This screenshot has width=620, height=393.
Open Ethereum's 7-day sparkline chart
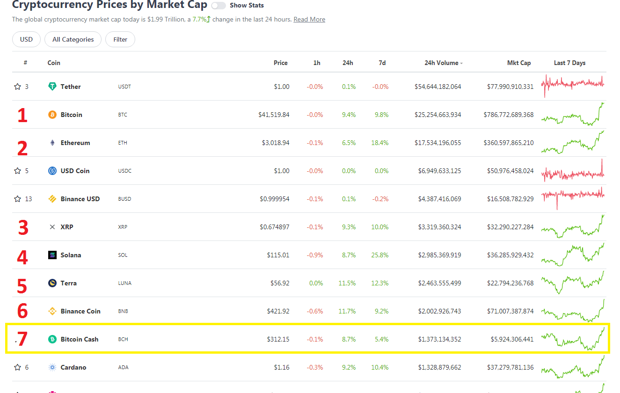click(573, 142)
